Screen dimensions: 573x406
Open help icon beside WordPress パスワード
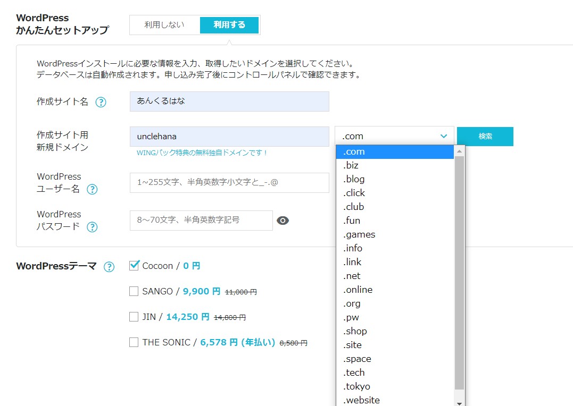click(92, 227)
